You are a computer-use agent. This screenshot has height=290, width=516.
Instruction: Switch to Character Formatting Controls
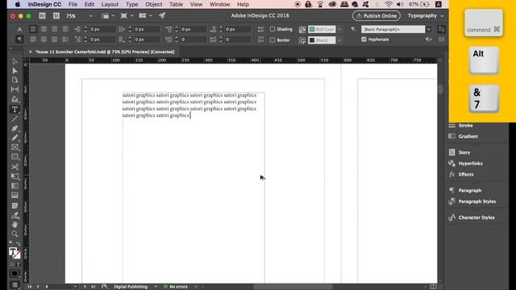(19, 29)
